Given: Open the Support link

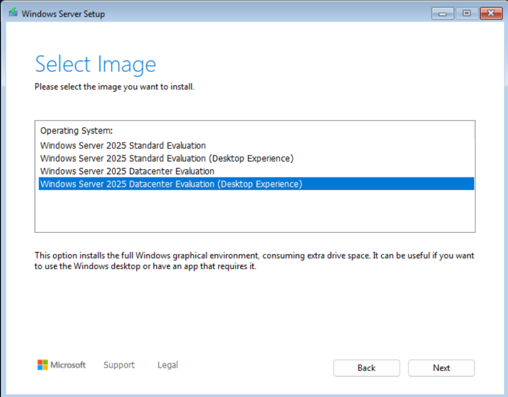Looking at the screenshot, I should click(x=119, y=365).
